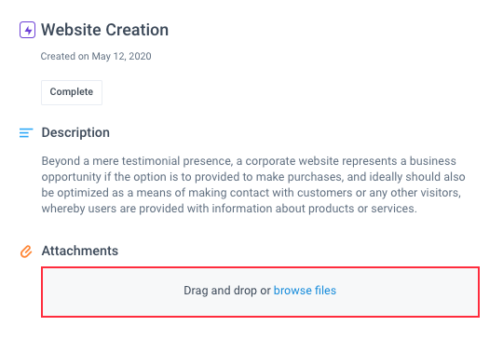Viewport: 503px width, 340px height.
Task: Click the purple lightning bolt icon
Action: [27, 30]
